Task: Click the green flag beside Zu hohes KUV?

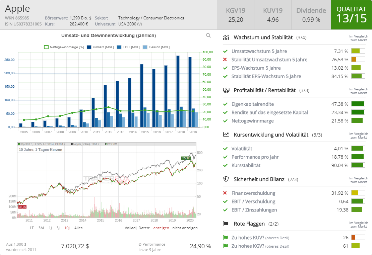Action: click(226, 238)
